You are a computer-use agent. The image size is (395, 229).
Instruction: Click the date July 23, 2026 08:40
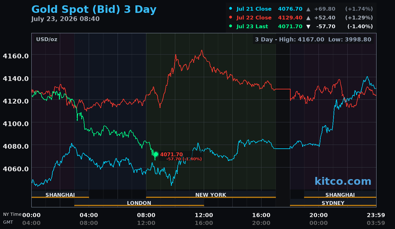point(65,19)
